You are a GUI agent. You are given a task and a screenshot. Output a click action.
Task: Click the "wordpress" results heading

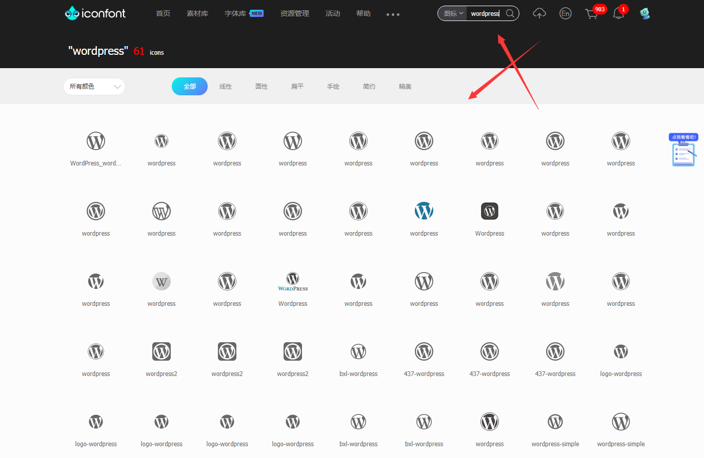tap(98, 51)
